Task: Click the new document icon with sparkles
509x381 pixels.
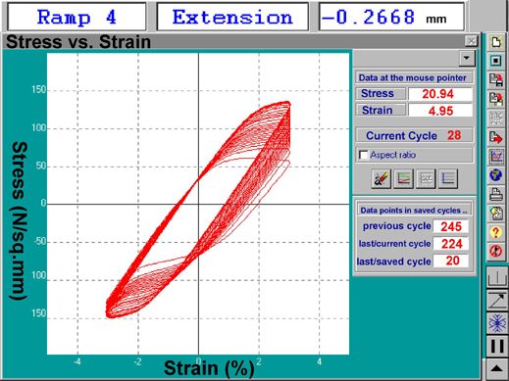Action: pos(496,42)
